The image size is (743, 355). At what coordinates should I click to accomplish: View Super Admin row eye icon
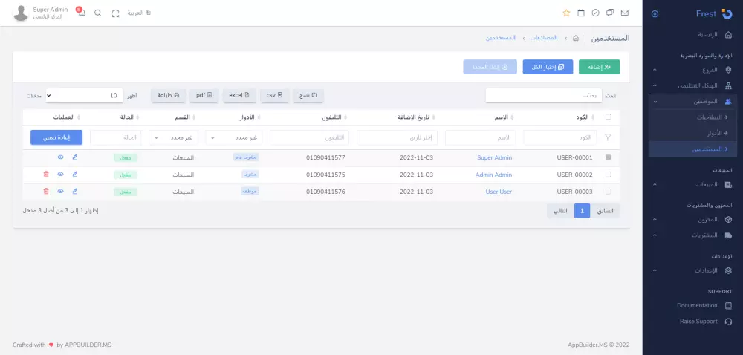tap(61, 157)
